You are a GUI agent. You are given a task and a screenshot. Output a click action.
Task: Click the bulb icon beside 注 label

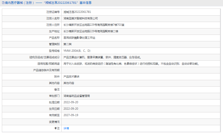55,128
